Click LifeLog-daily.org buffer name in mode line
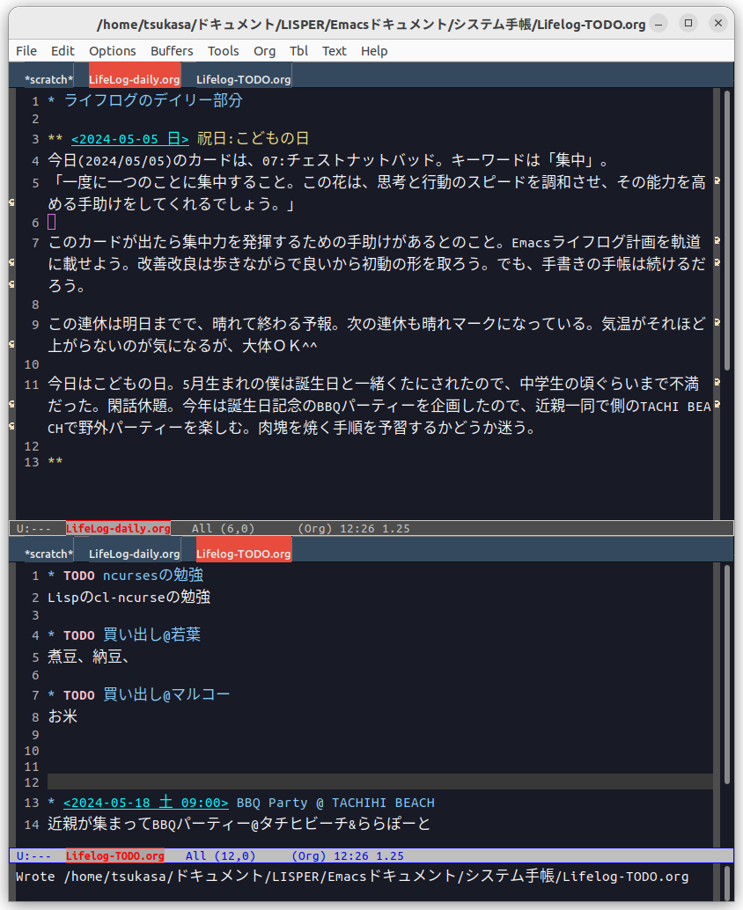Viewport: 743px width, 910px height. pos(118,528)
